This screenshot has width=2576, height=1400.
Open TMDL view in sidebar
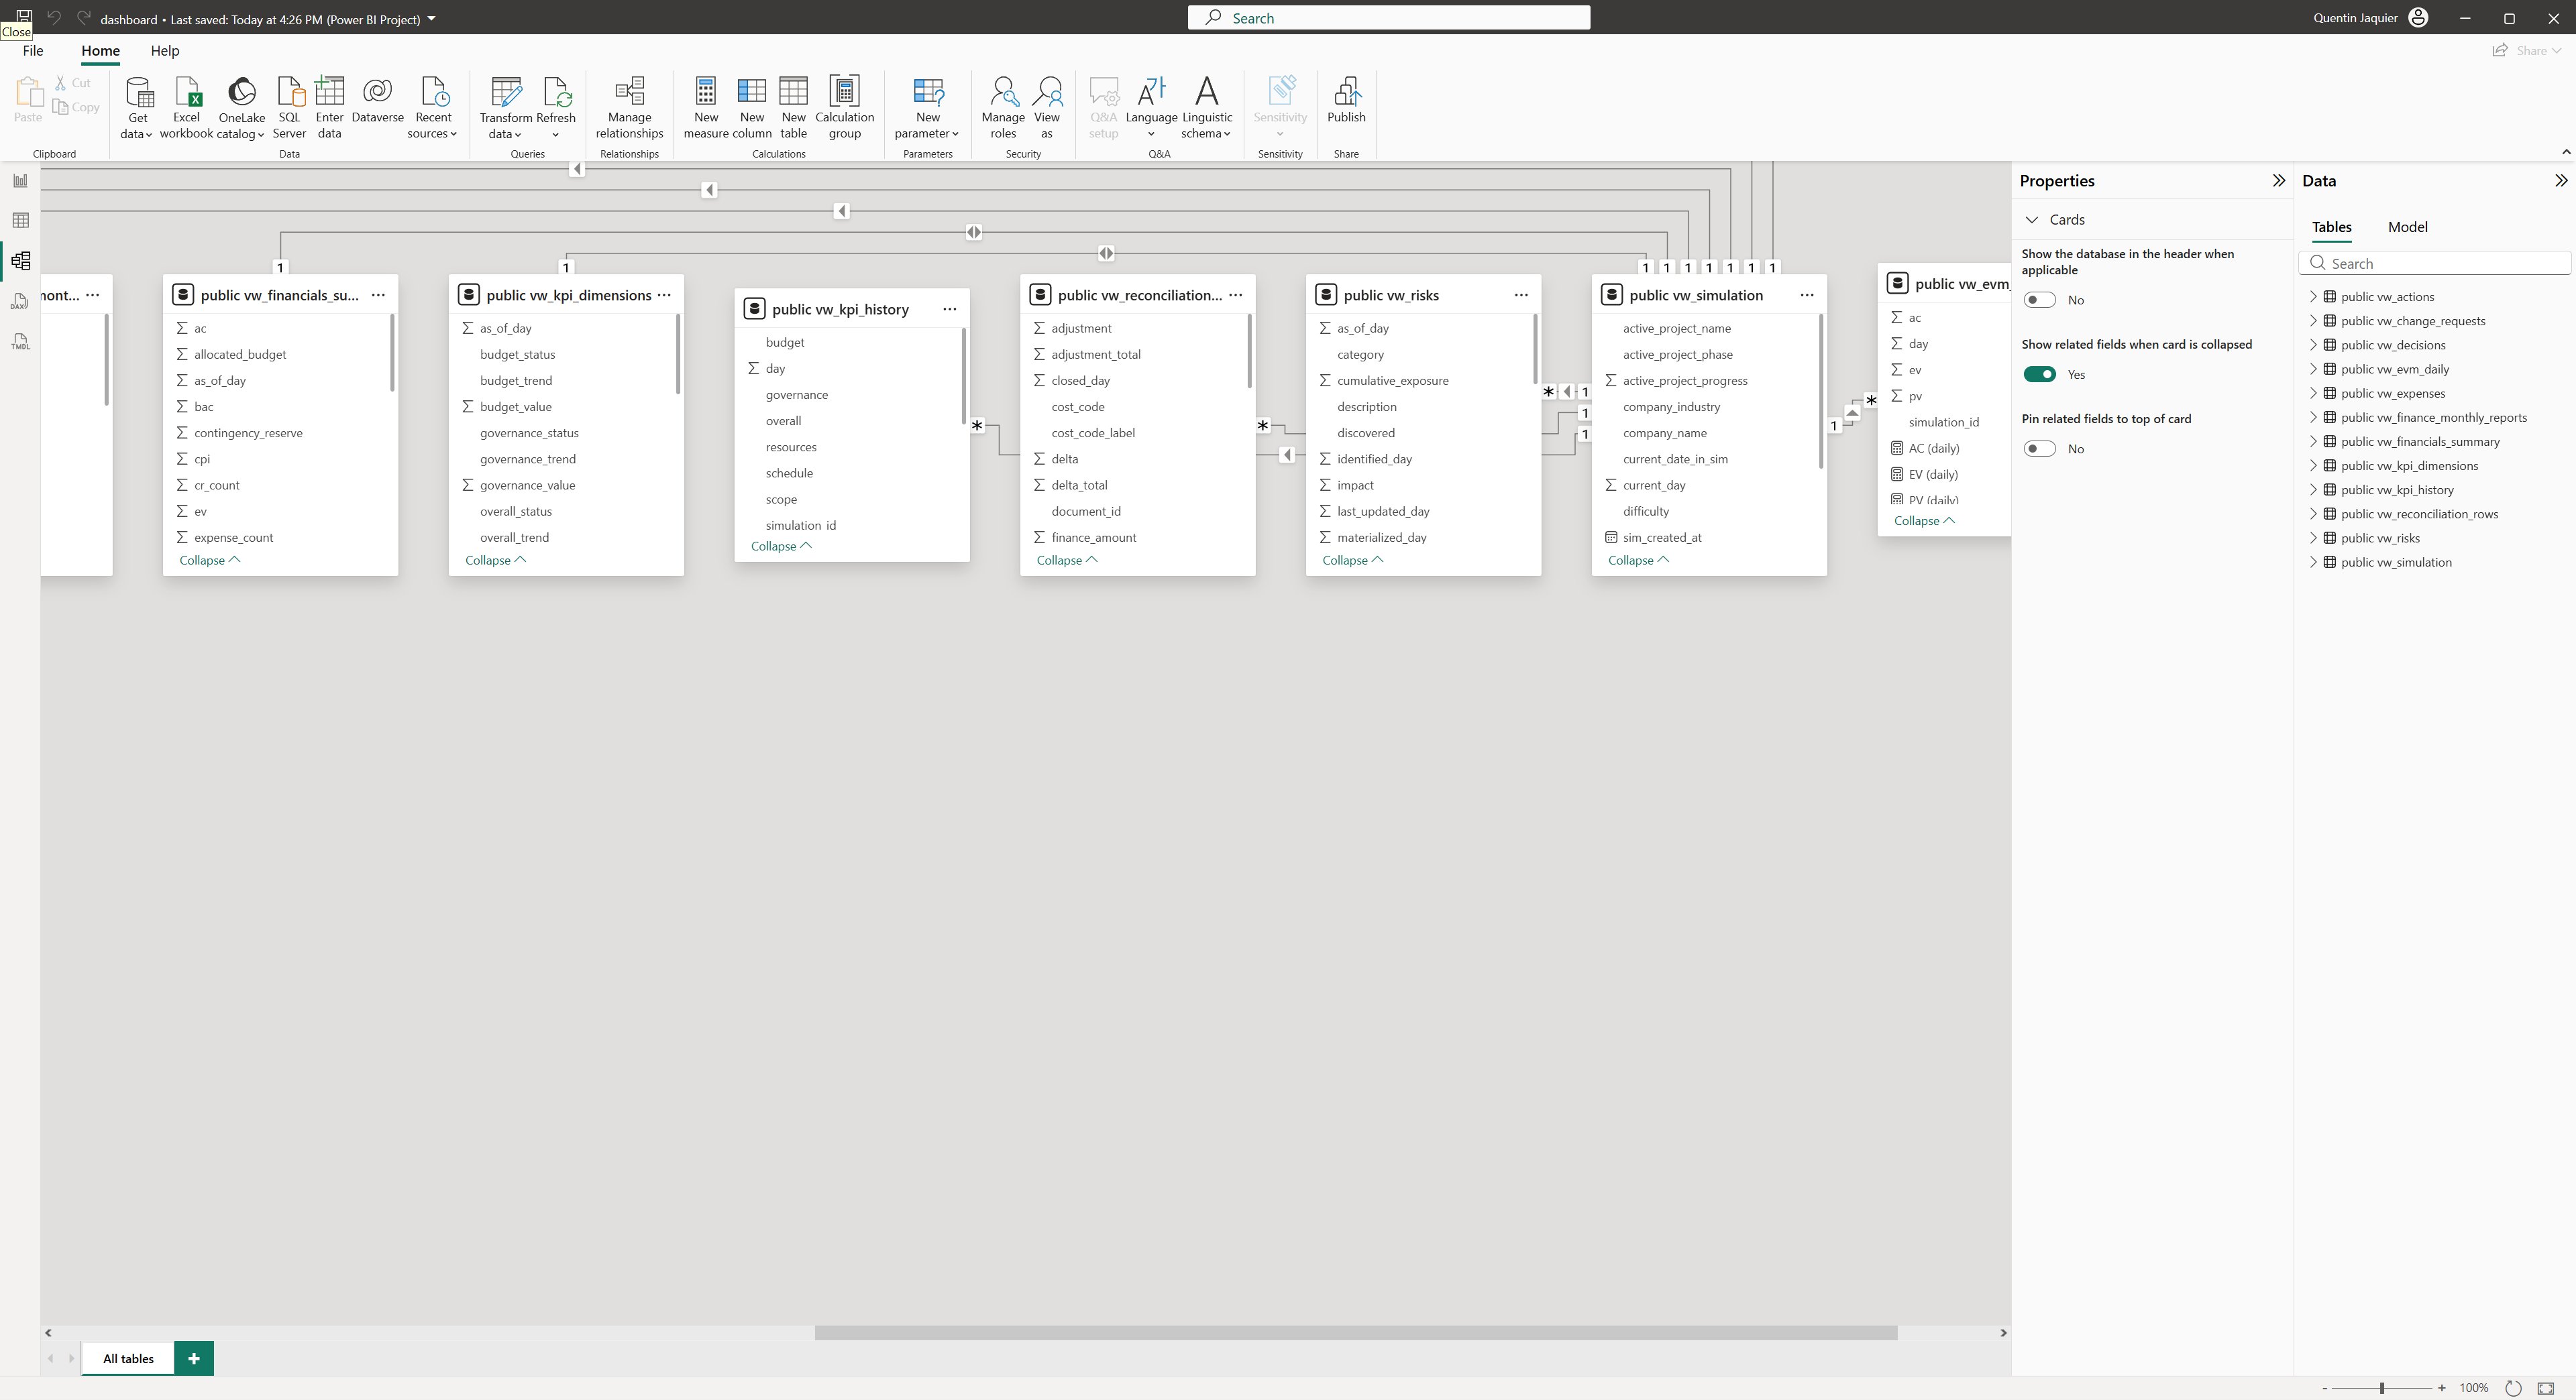pyautogui.click(x=20, y=342)
